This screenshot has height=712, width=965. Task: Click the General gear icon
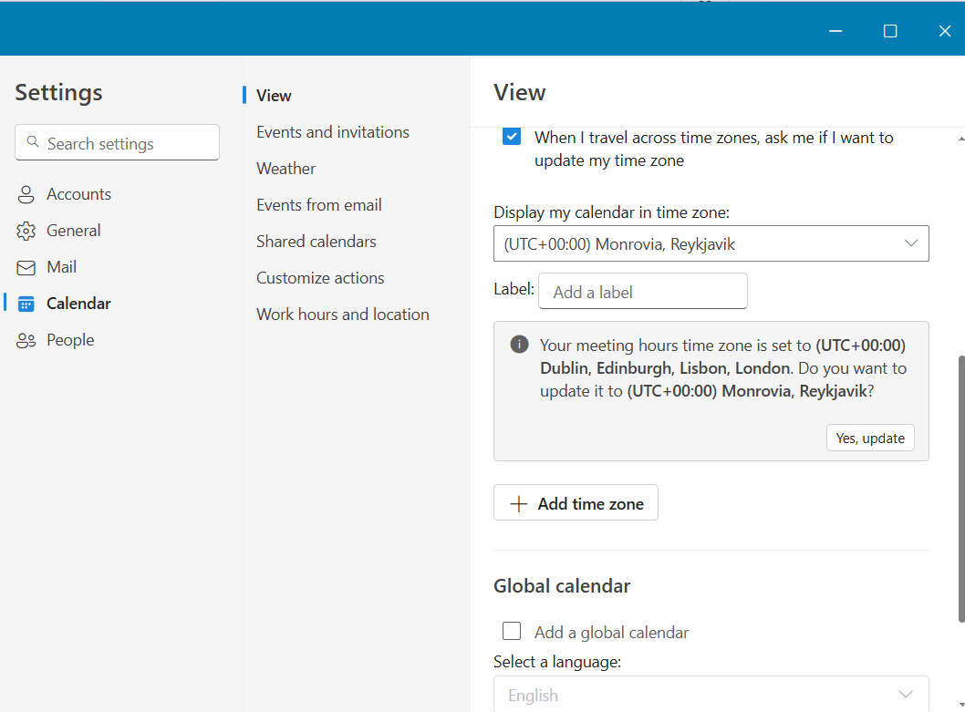coord(26,231)
